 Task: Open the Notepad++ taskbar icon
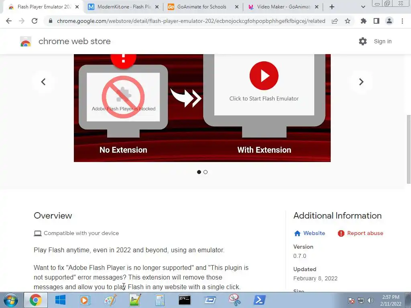tap(135, 300)
